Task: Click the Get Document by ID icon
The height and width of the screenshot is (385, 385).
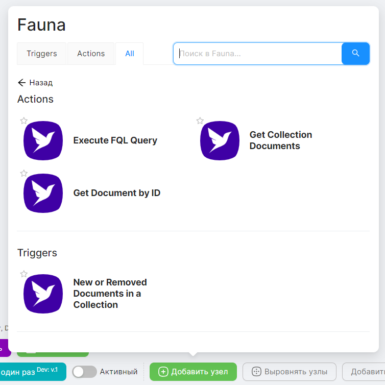Action: pos(43,193)
